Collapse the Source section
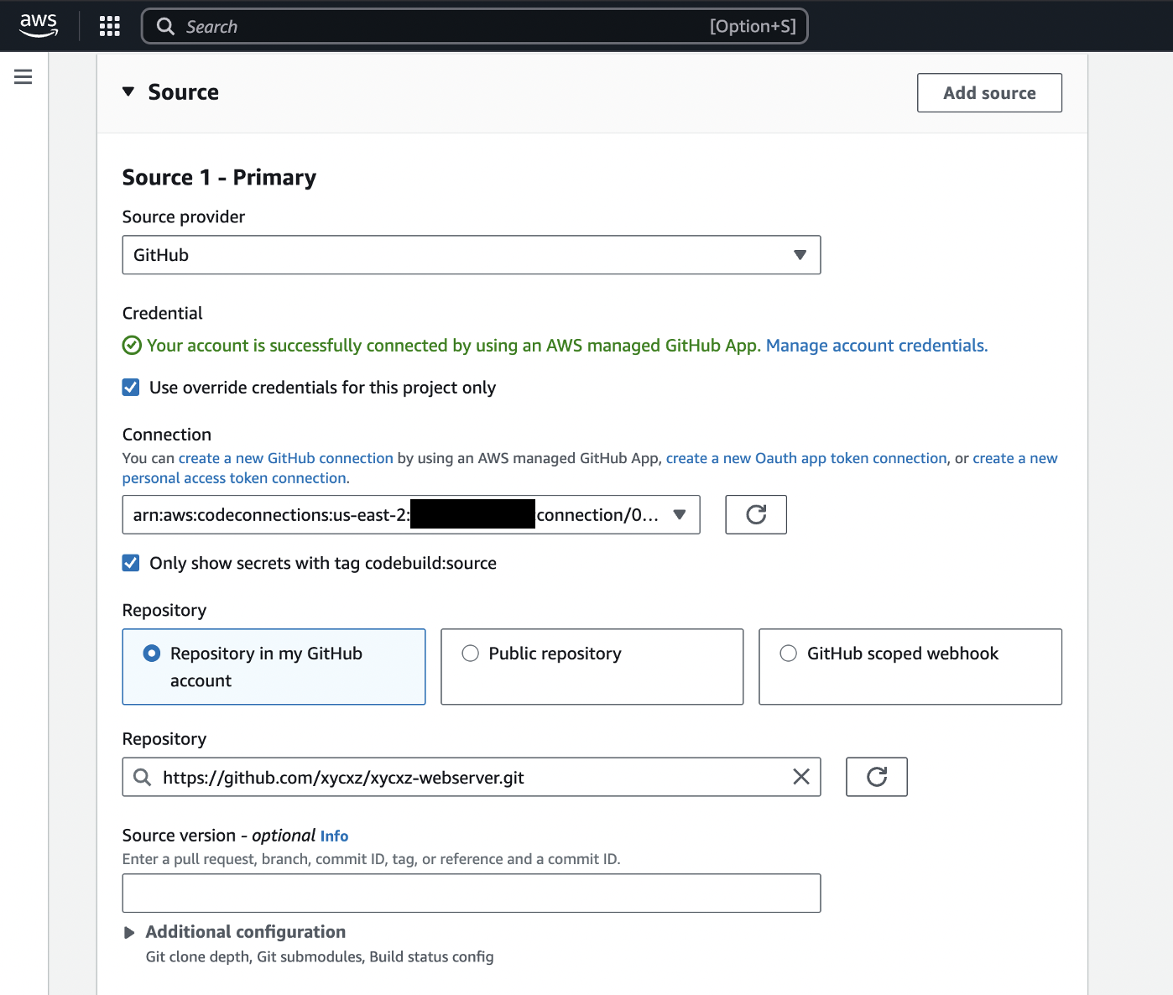The width and height of the screenshot is (1173, 995). [x=128, y=92]
